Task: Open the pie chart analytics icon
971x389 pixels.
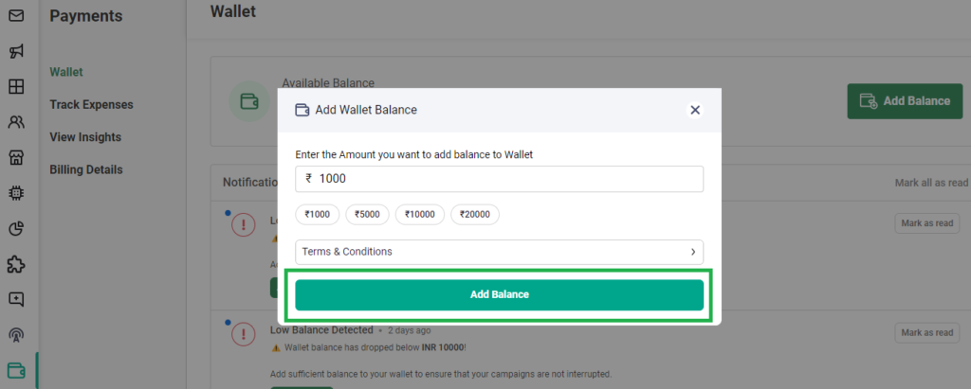Action: pos(16,229)
